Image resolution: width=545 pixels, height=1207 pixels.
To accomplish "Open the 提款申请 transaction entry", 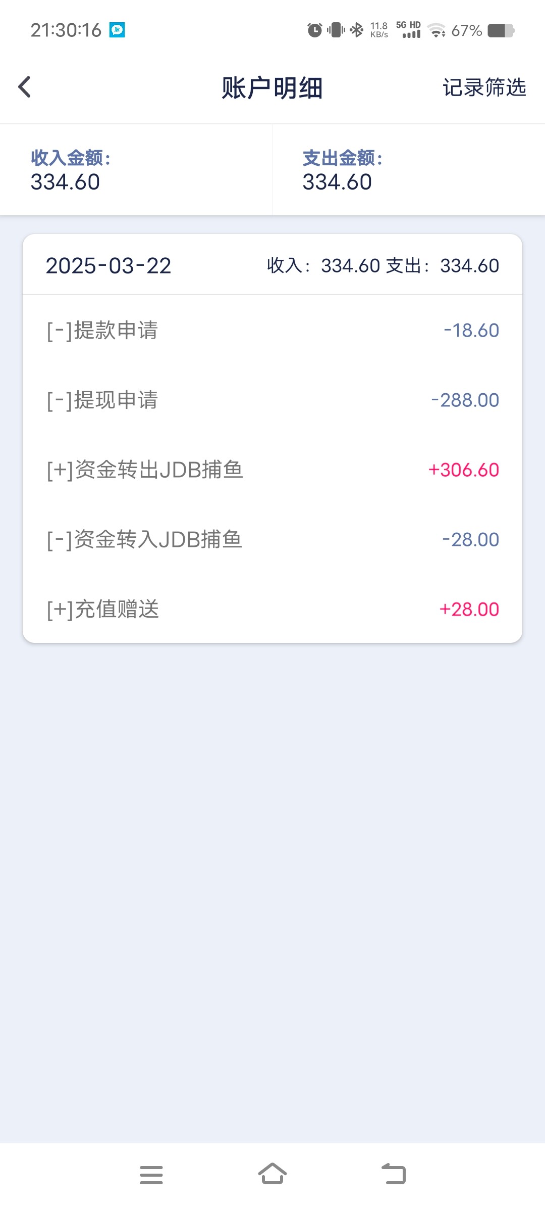I will [272, 331].
